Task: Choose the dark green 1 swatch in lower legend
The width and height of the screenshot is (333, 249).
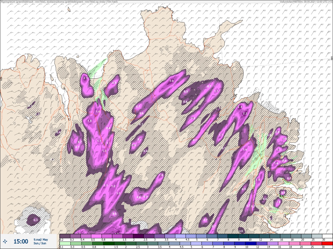Action: (109, 244)
